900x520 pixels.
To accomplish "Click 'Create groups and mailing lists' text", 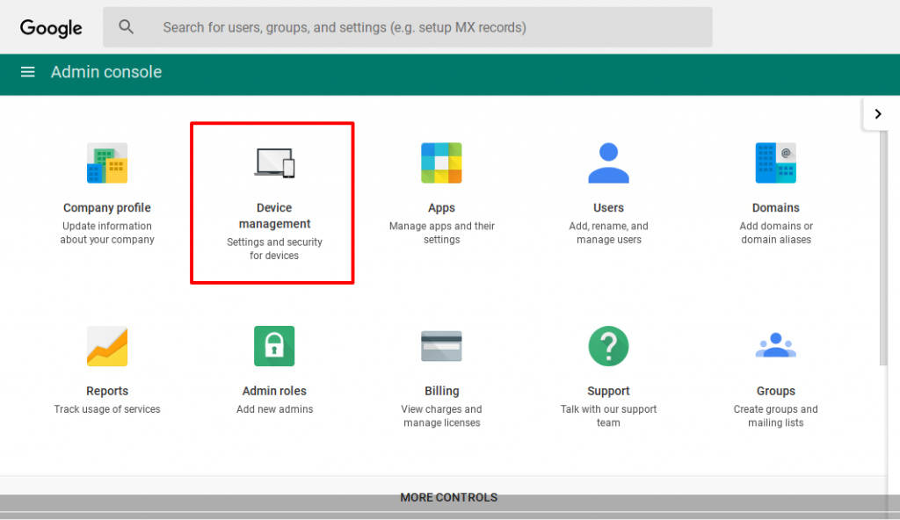I will point(776,416).
